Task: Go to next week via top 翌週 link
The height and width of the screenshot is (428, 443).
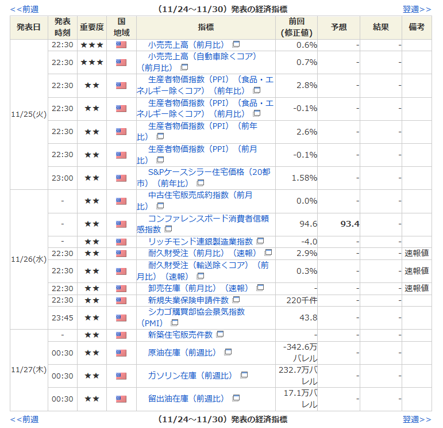Action: [417, 9]
